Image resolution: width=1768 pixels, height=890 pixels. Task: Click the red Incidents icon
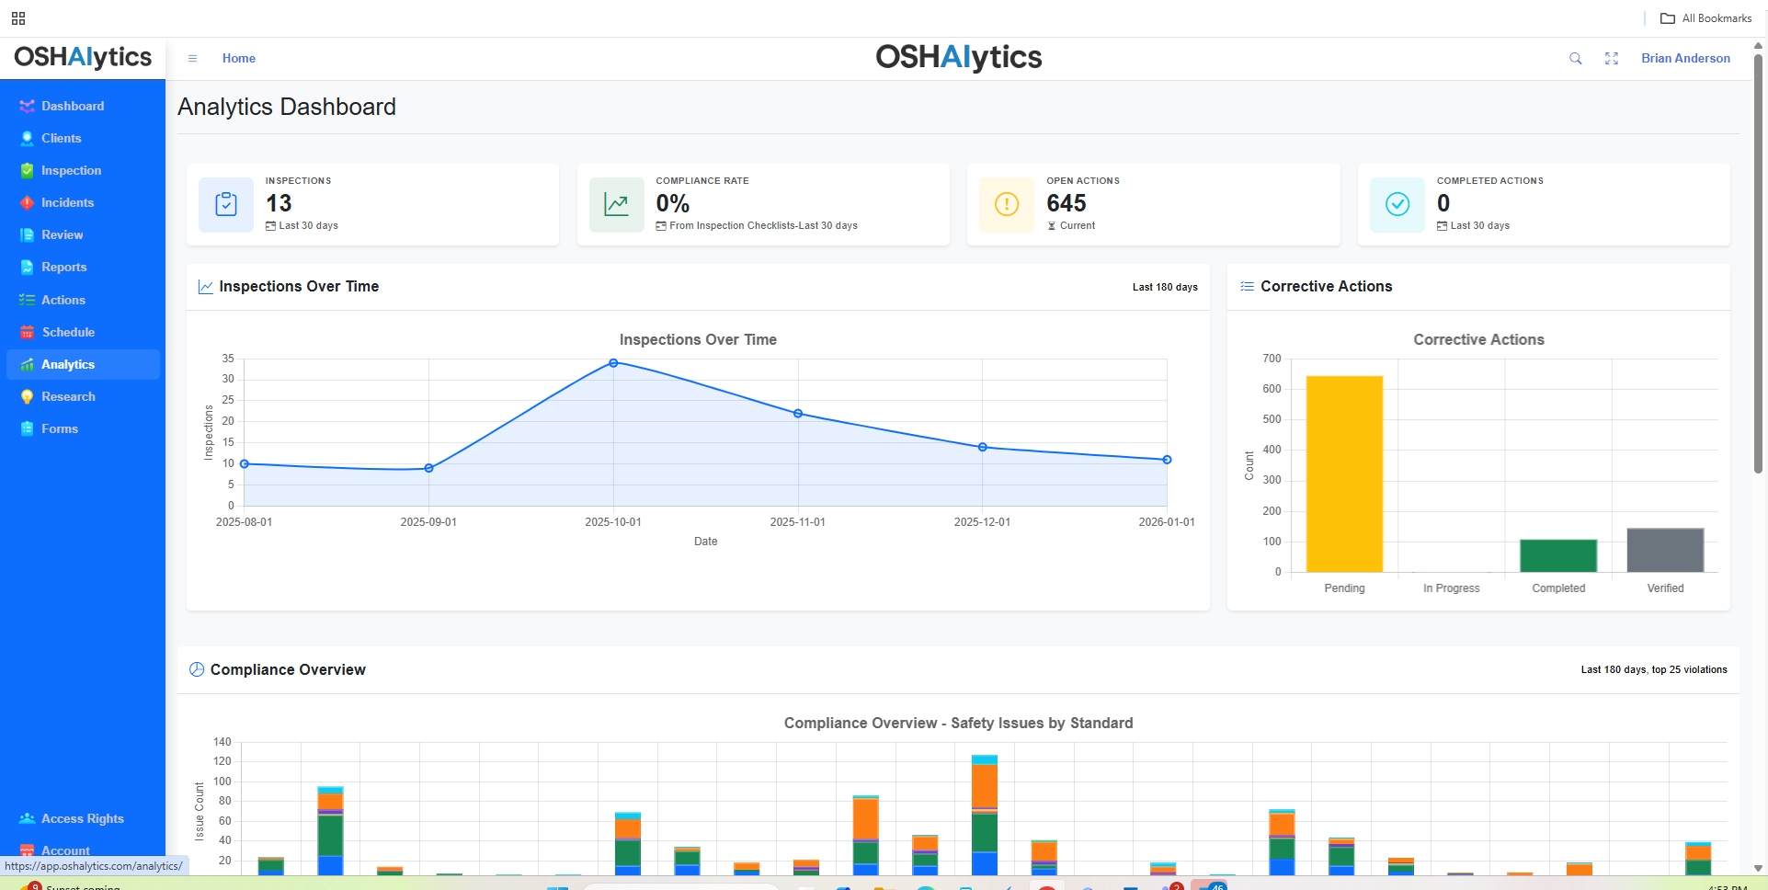[27, 203]
